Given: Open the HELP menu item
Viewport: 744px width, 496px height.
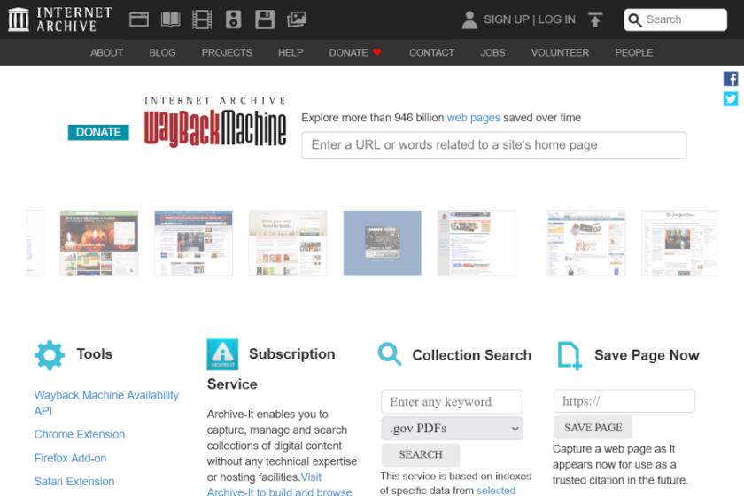Looking at the screenshot, I should pos(291,52).
